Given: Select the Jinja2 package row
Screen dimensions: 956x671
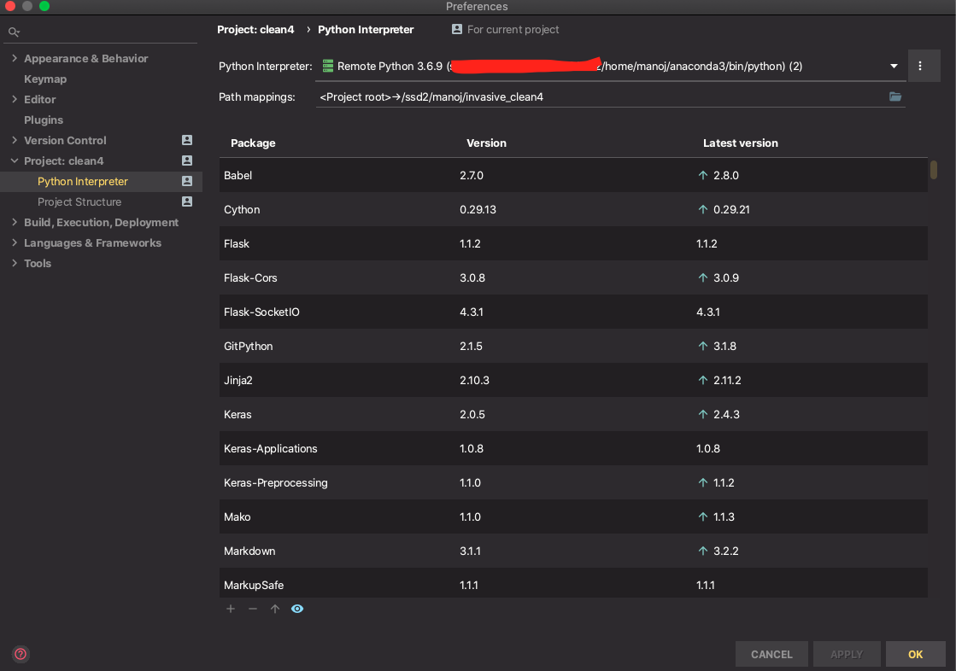Looking at the screenshot, I should click(x=573, y=380).
